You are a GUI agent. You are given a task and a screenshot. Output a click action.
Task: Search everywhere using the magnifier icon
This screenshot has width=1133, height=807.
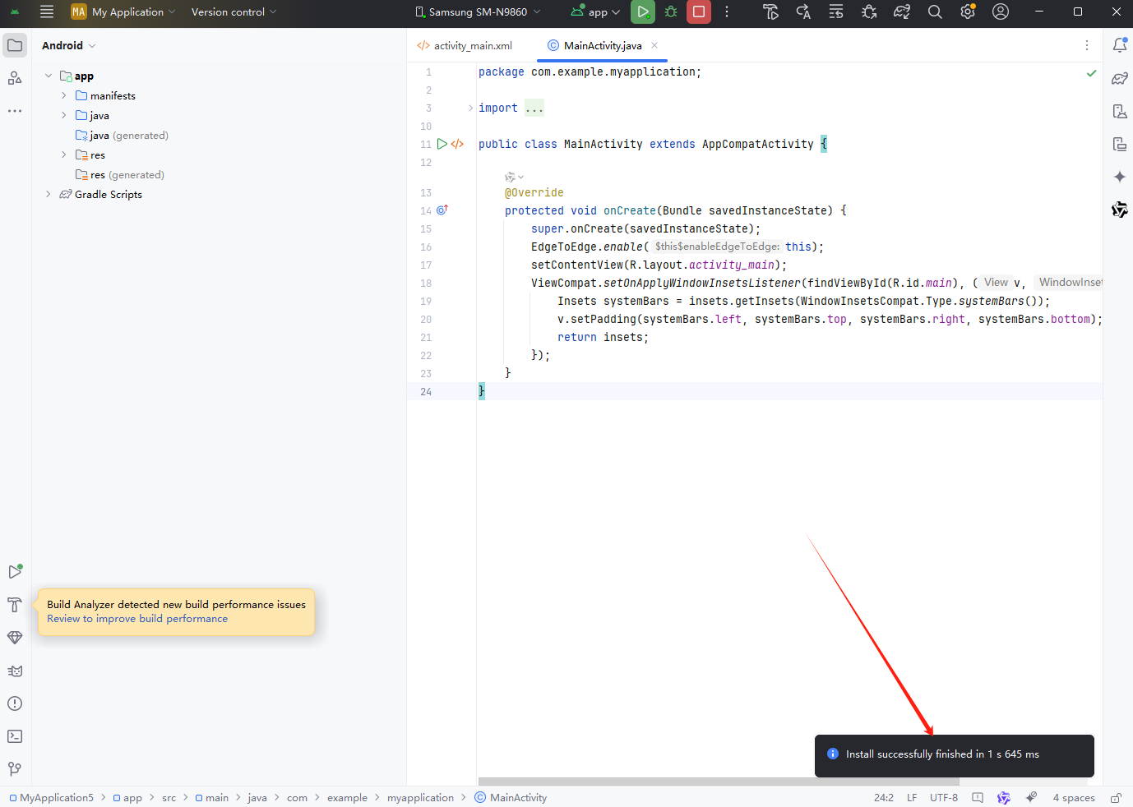(935, 12)
